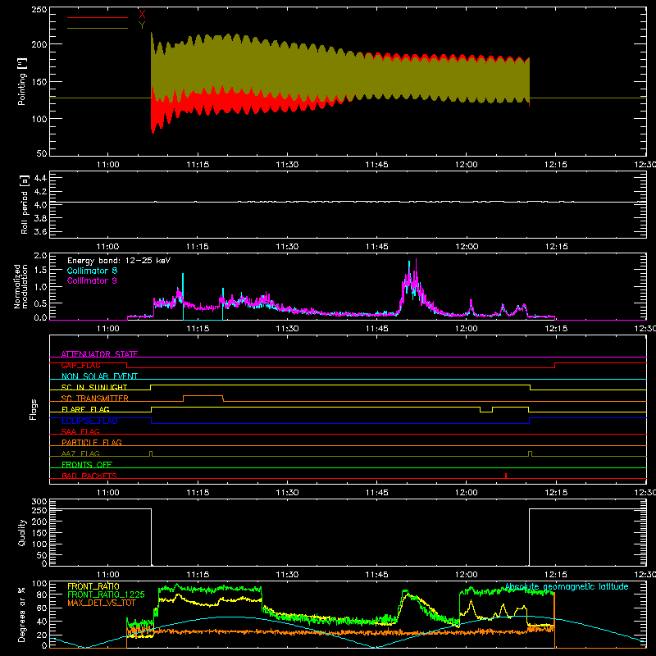The image size is (656, 656).
Task: Select the "X" legend label
Action: point(142,15)
